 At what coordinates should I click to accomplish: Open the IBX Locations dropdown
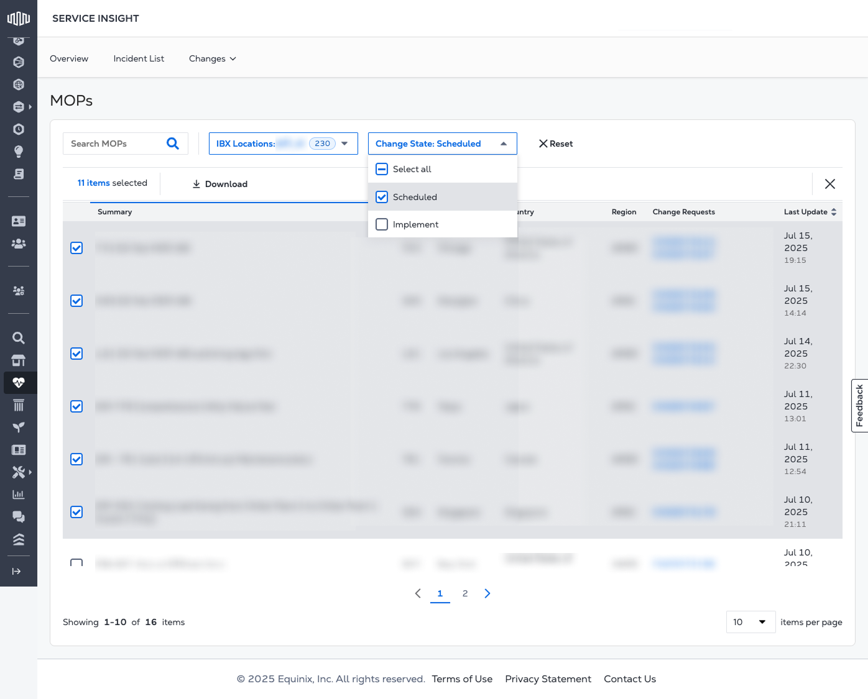(284, 144)
